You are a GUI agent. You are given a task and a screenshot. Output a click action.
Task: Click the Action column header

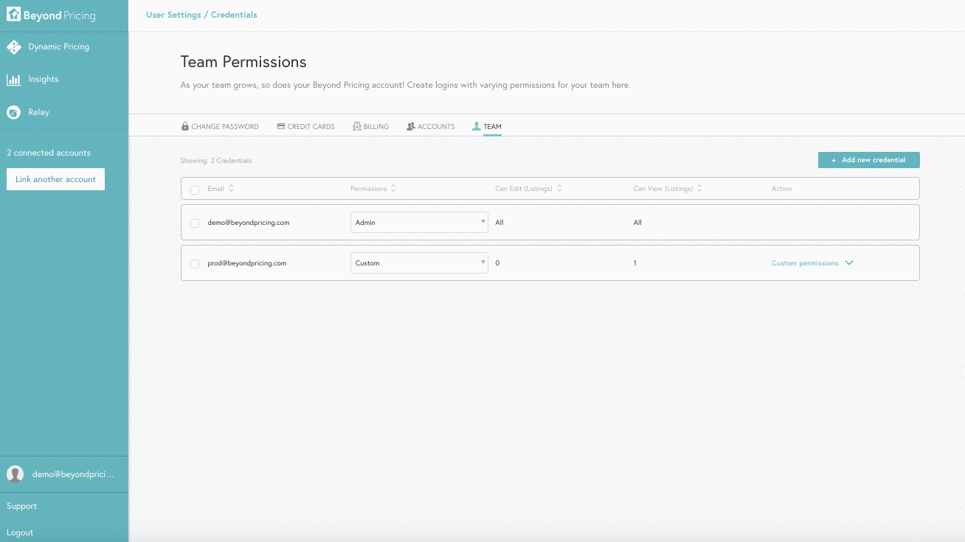782,189
